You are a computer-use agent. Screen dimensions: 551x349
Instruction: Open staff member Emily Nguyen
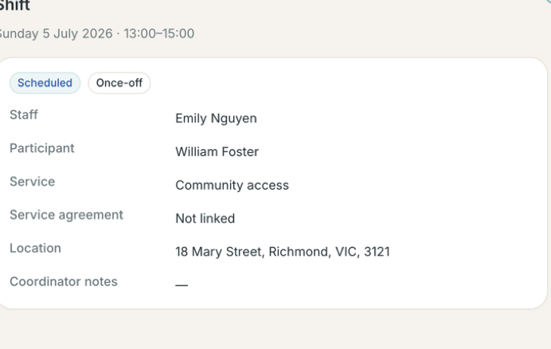(x=216, y=118)
